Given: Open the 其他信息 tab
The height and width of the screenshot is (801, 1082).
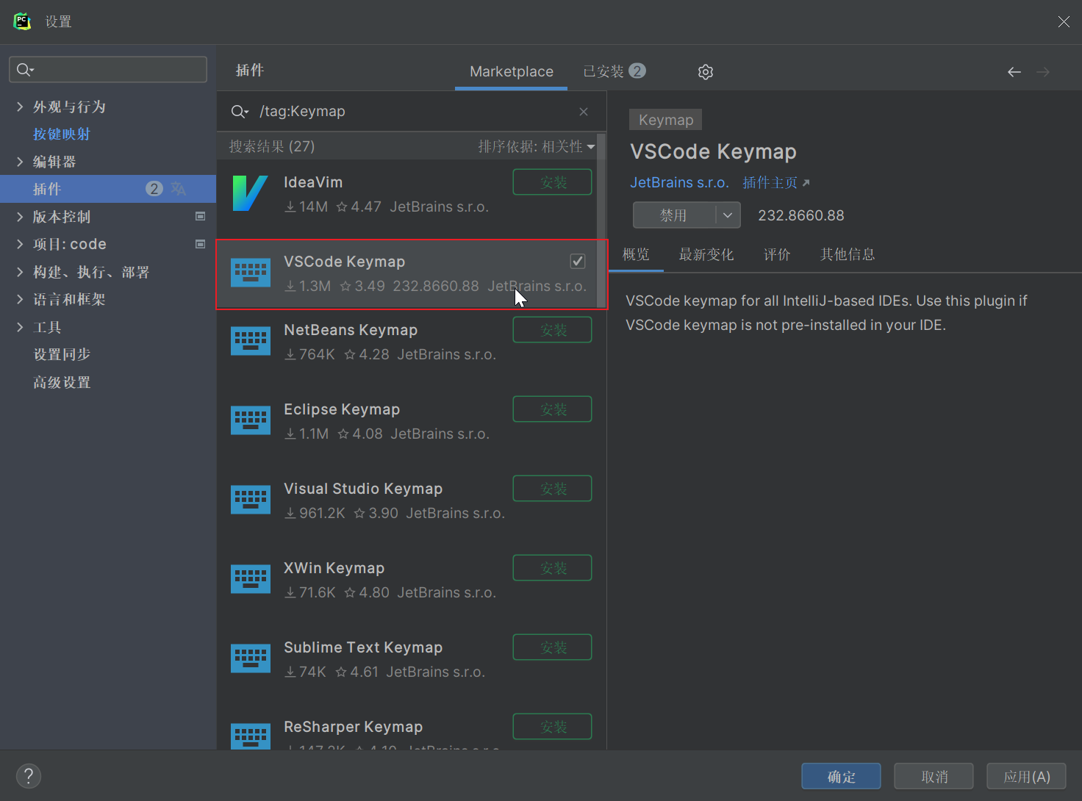Looking at the screenshot, I should coord(848,254).
